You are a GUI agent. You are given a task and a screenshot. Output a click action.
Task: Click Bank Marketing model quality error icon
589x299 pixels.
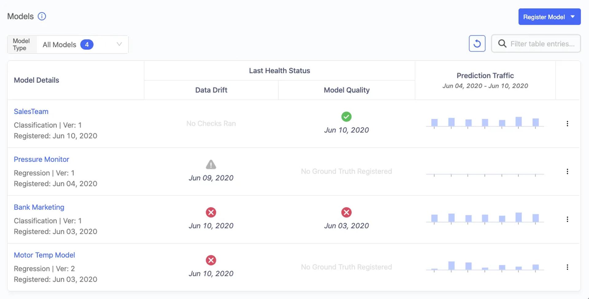346,212
